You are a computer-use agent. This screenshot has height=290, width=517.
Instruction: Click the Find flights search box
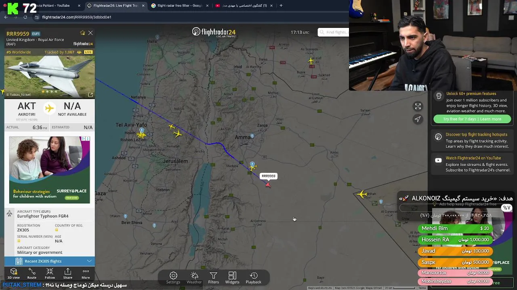coord(334,32)
